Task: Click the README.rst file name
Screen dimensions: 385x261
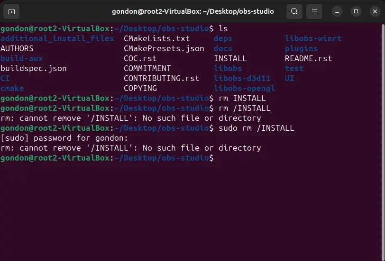Action: 308,58
